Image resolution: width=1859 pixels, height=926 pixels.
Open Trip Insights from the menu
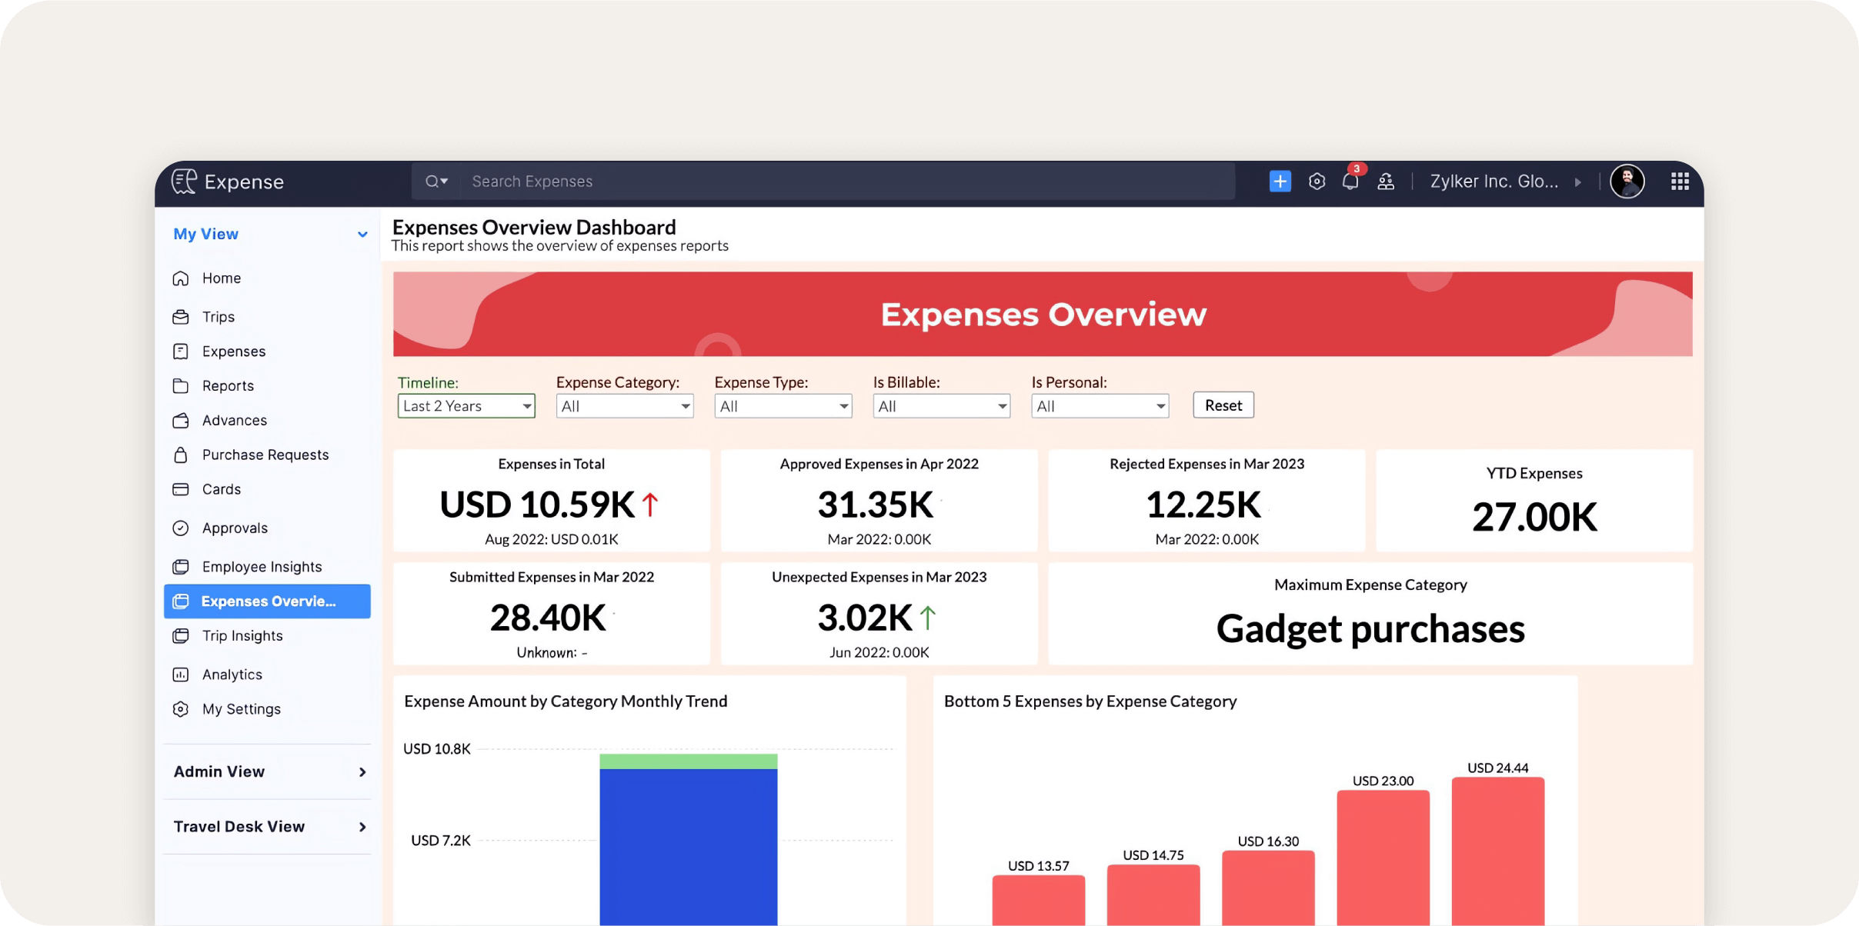[x=242, y=635]
